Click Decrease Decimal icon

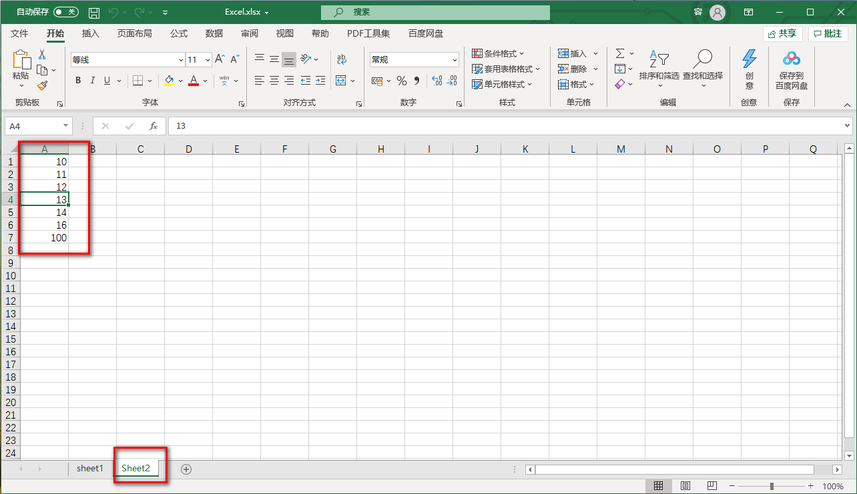coord(453,81)
